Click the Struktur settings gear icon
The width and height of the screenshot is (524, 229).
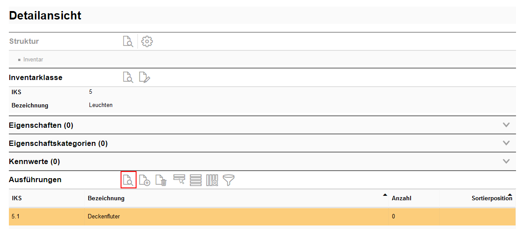point(147,42)
